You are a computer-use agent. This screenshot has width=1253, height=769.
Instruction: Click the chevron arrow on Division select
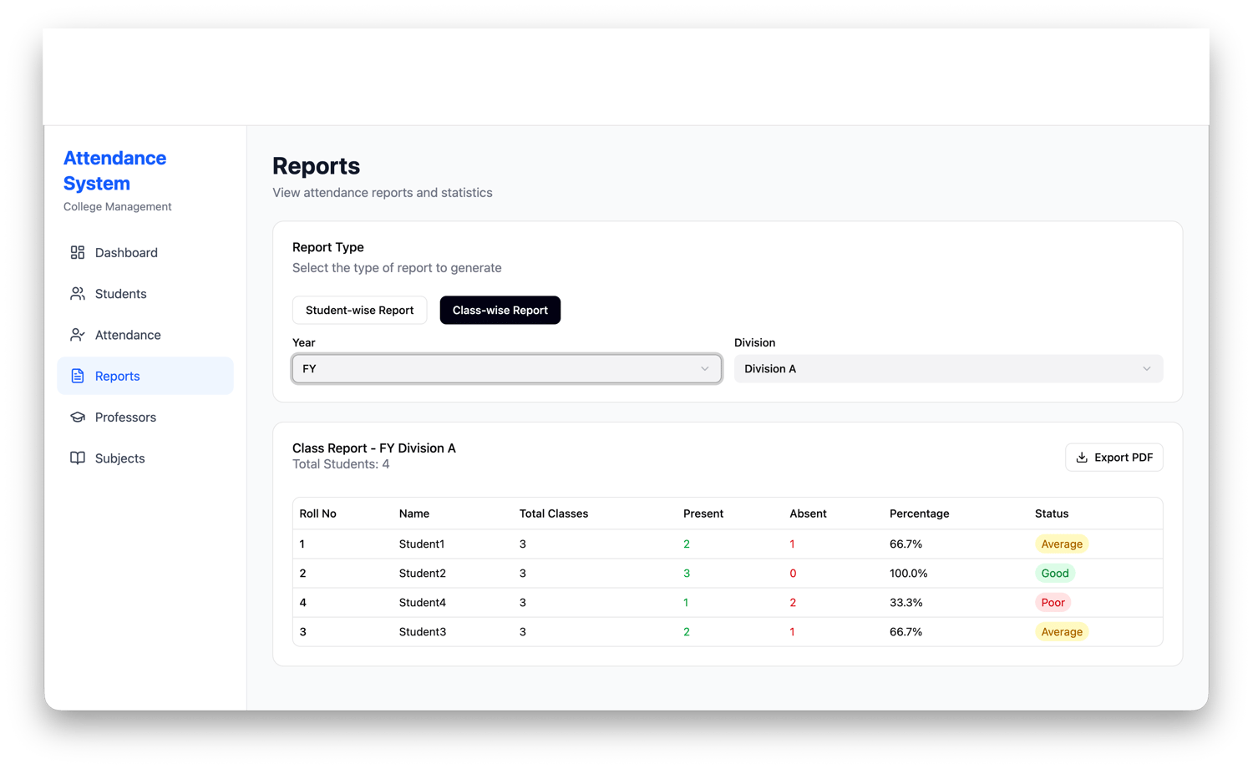[1147, 368]
